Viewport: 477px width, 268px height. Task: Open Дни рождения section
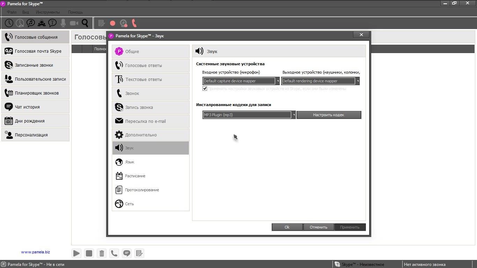pyautogui.click(x=35, y=121)
